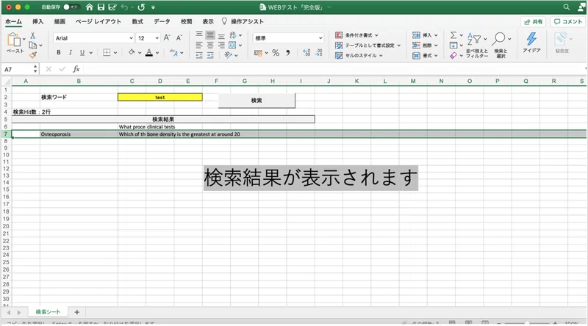Image resolution: width=588 pixels, height=326 pixels.
Task: Toggle the AutoSave switch
Action: [x=70, y=7]
